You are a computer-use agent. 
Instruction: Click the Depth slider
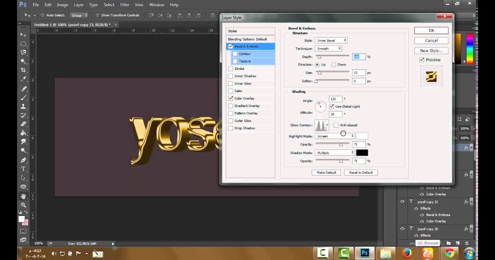point(332,57)
